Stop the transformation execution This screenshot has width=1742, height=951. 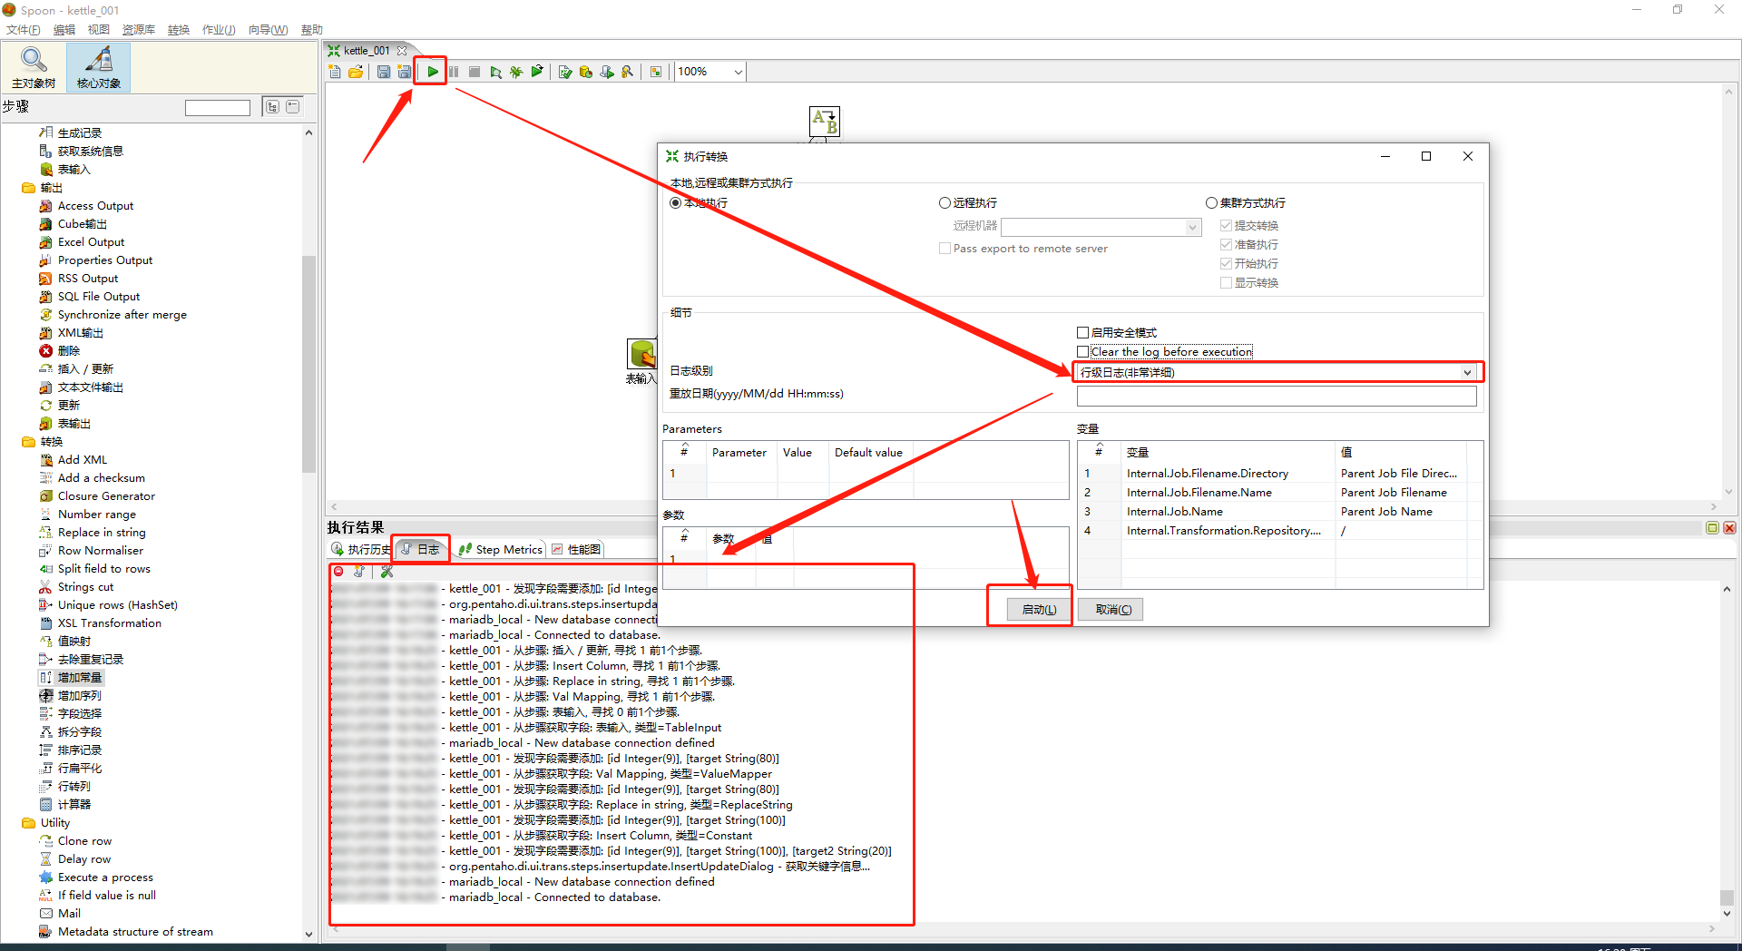click(x=475, y=72)
